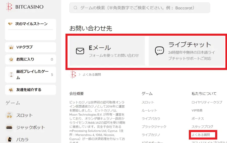
Task: Click the live chat bubble icon
Action: coord(159,51)
